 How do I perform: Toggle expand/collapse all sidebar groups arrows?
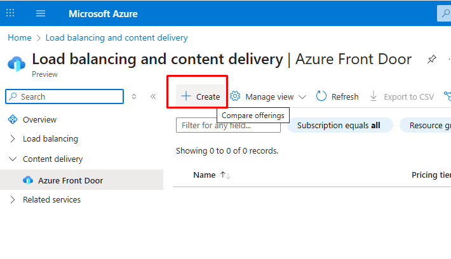[x=134, y=96]
